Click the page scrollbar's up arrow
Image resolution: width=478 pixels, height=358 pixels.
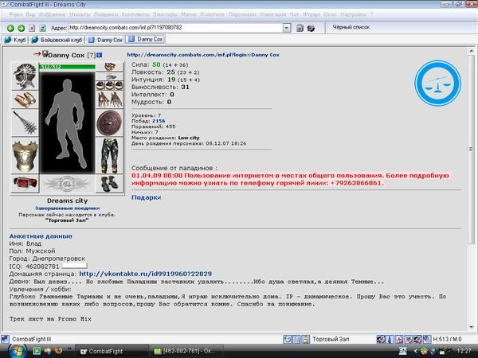[471, 51]
